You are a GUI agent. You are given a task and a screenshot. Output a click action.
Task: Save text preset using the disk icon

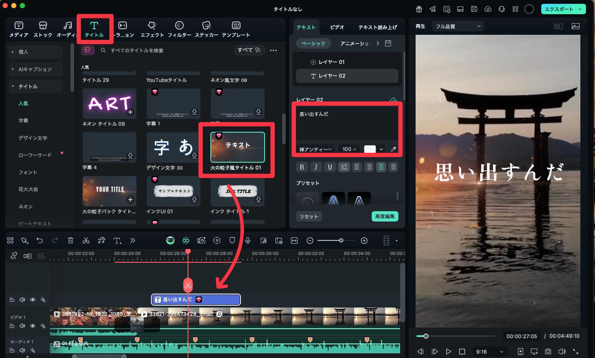click(388, 43)
